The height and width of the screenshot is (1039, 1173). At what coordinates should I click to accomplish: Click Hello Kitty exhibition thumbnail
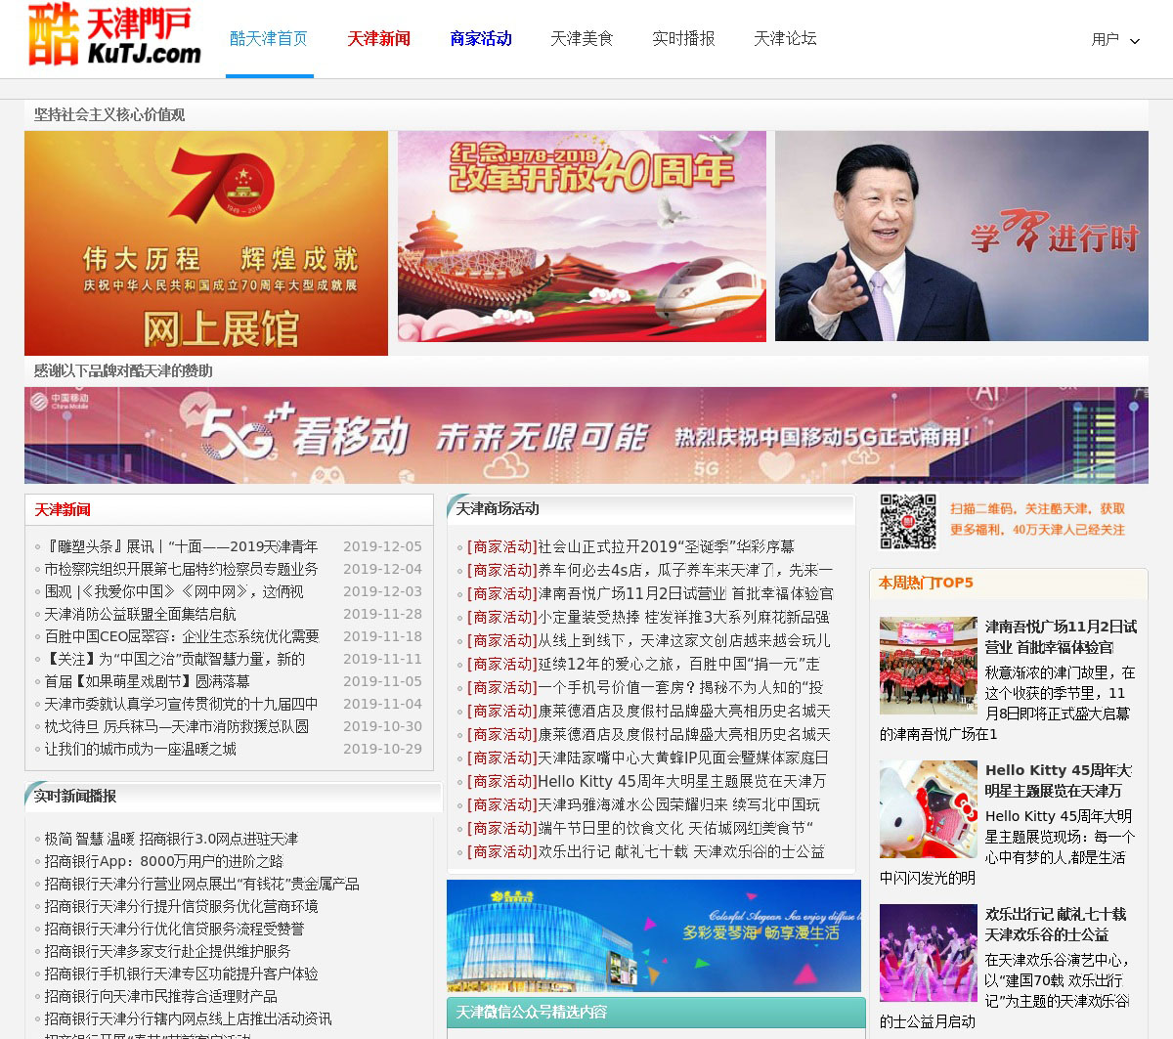(928, 809)
